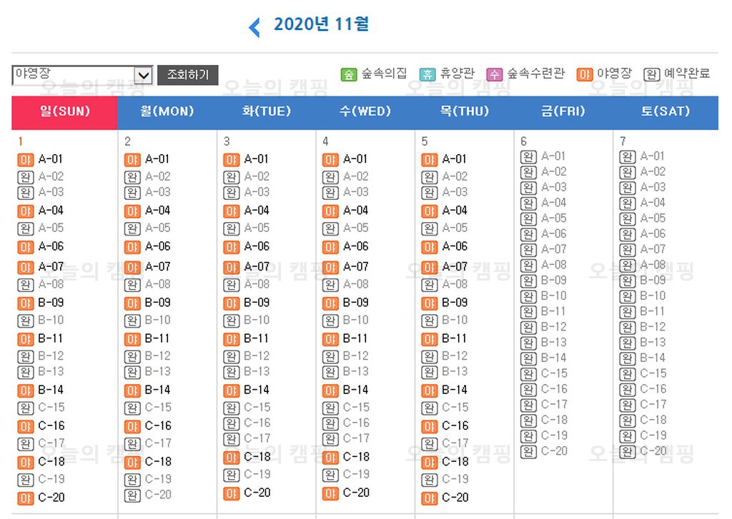
Task: Click booked icon beside Friday A-01
Action: point(528,157)
